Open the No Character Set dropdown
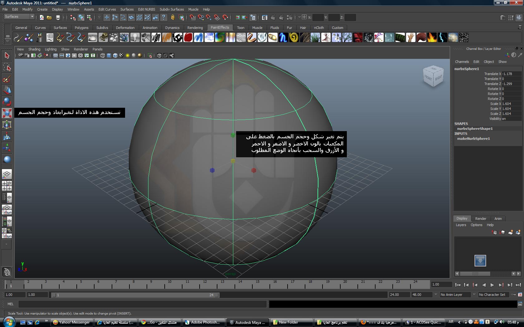Viewport: 524px width, 327px height. 494,295
